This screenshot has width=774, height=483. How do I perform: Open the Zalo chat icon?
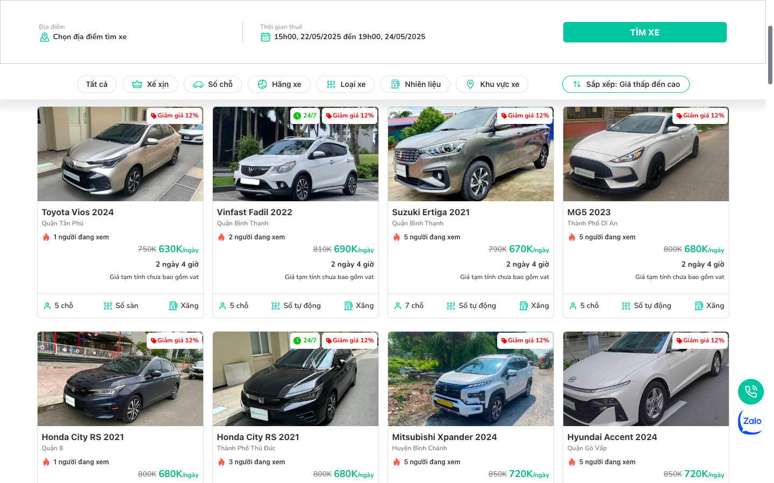[x=750, y=422]
